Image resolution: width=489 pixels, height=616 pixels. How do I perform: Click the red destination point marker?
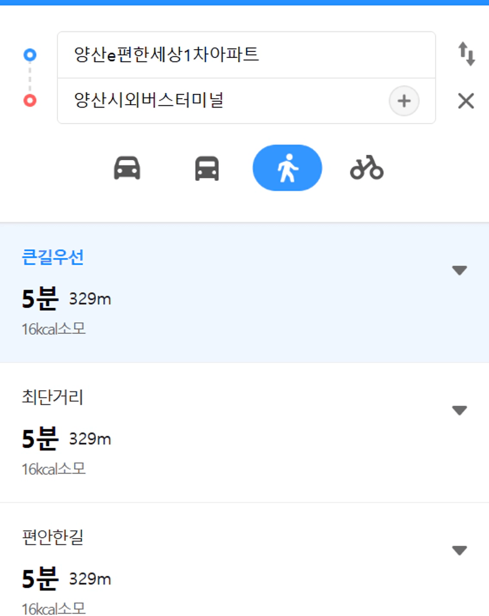[30, 100]
